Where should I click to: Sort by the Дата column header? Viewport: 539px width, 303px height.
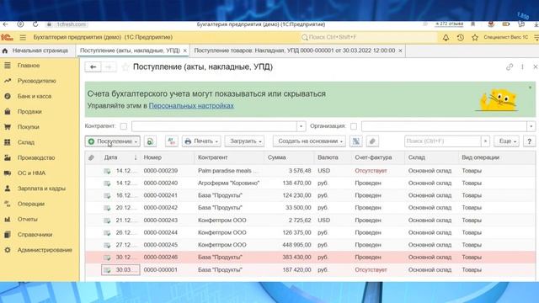coord(110,157)
